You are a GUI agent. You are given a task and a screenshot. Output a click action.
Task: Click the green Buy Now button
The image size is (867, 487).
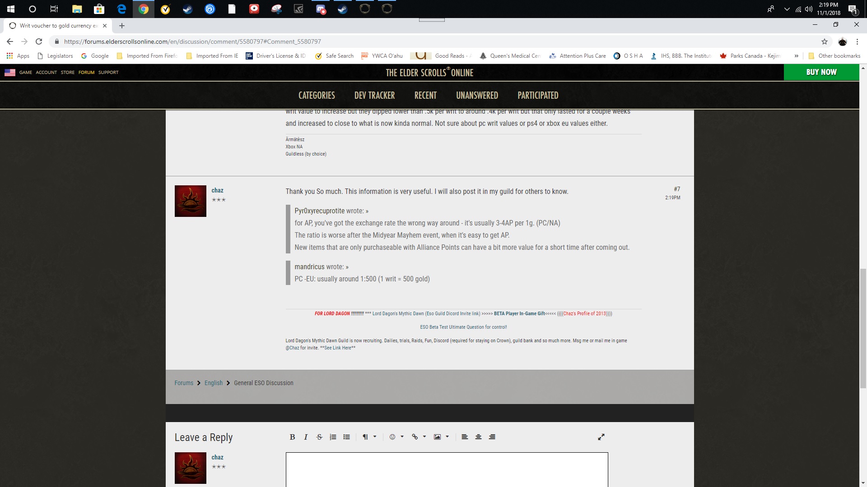pyautogui.click(x=821, y=72)
